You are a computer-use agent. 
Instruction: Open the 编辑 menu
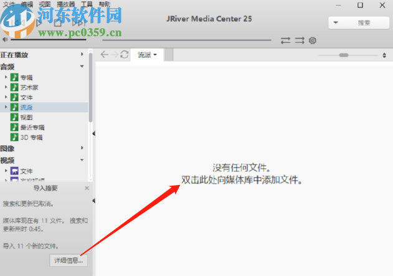pyautogui.click(x=27, y=4)
